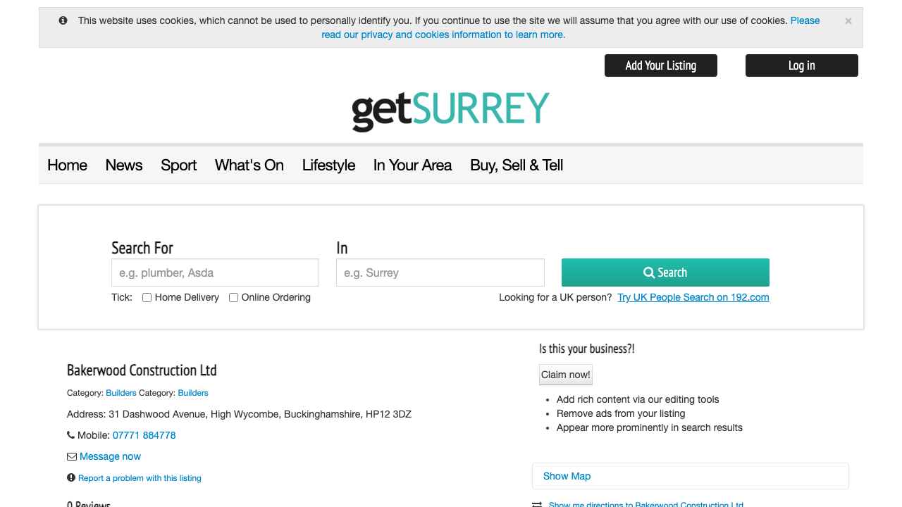Click the Claim now! button

pos(566,375)
